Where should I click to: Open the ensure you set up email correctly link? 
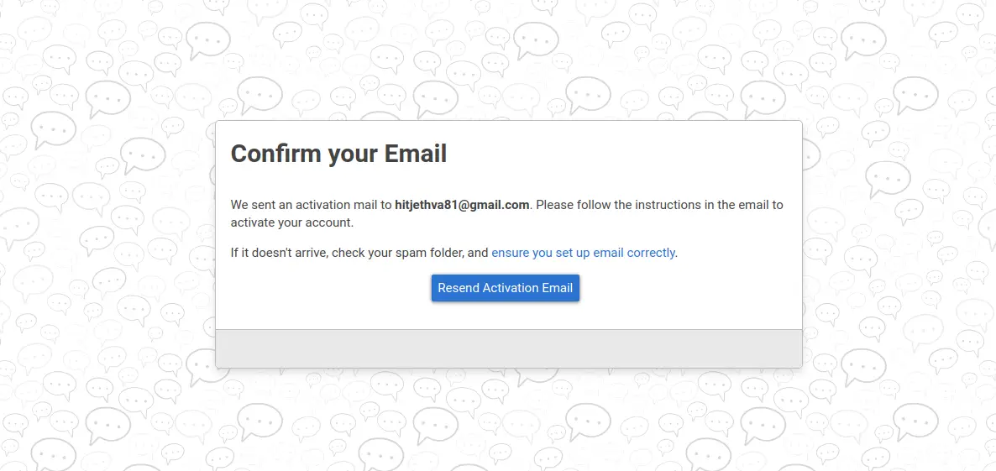click(583, 253)
